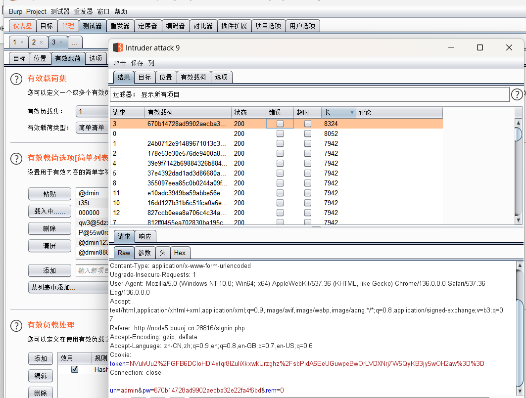Click the raw request scrollbar up arrow
This screenshot has height=398, width=526.
pos(520,265)
